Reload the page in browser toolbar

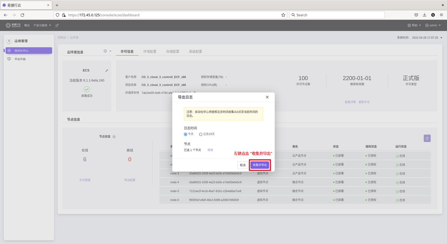pyautogui.click(x=23, y=15)
